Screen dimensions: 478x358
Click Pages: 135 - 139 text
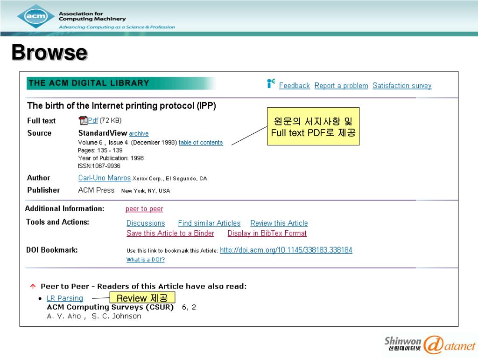tap(100, 151)
